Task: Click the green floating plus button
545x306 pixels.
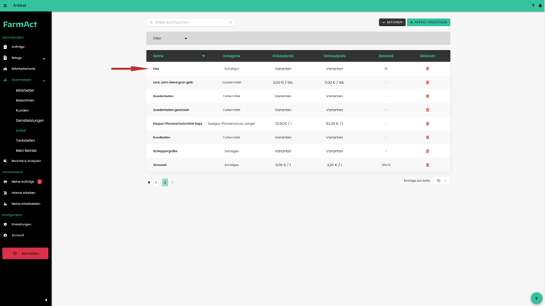Action: pos(536,298)
